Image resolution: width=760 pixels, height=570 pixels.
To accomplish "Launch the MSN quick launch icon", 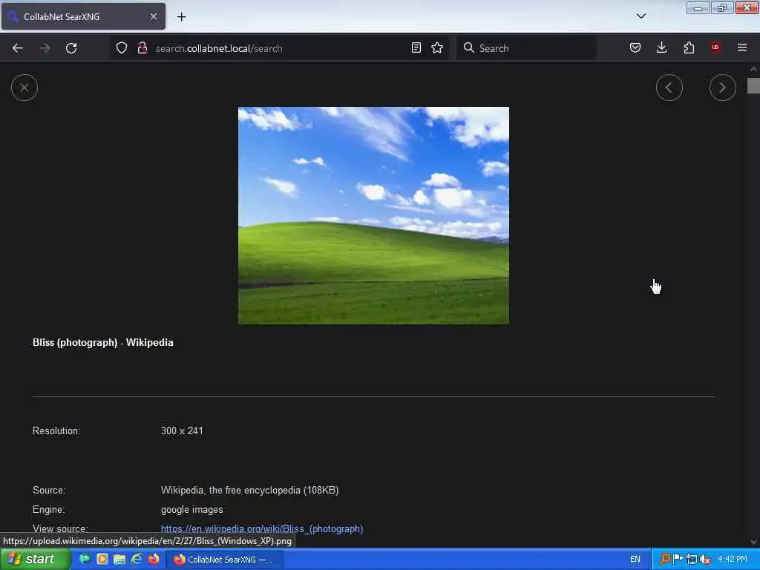I will pyautogui.click(x=85, y=559).
